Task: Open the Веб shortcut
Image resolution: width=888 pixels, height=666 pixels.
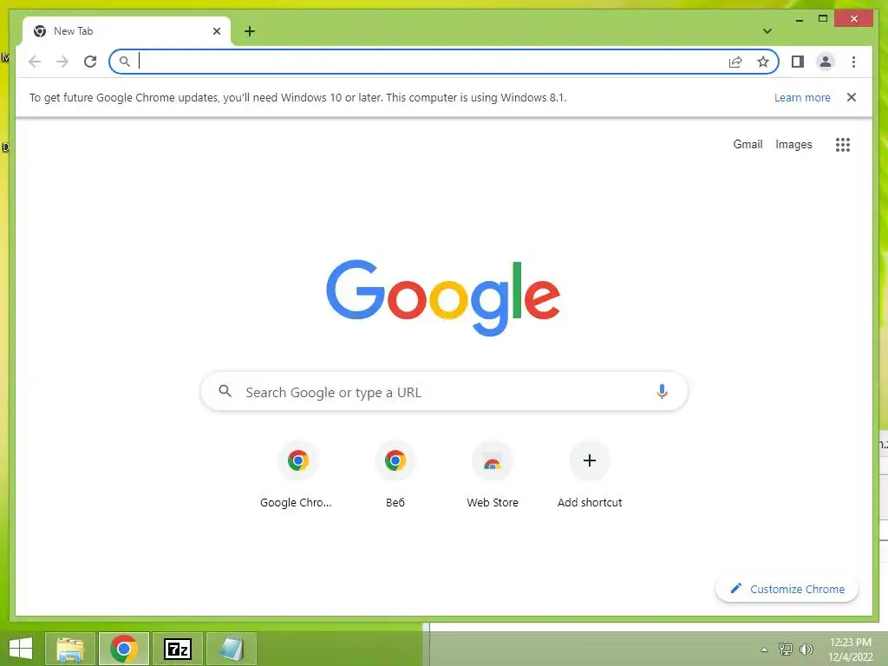Action: click(395, 475)
